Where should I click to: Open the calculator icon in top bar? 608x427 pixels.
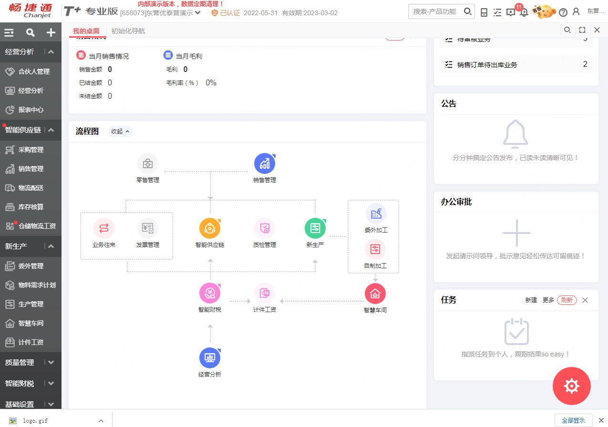click(x=484, y=12)
